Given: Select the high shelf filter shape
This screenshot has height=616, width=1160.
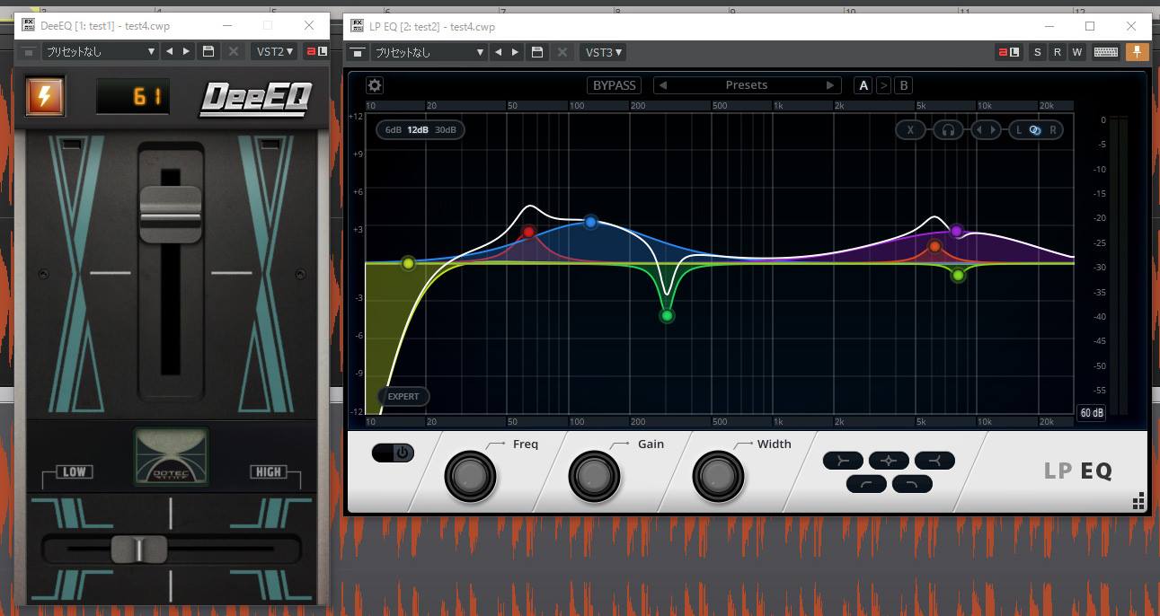Looking at the screenshot, I should [x=934, y=461].
